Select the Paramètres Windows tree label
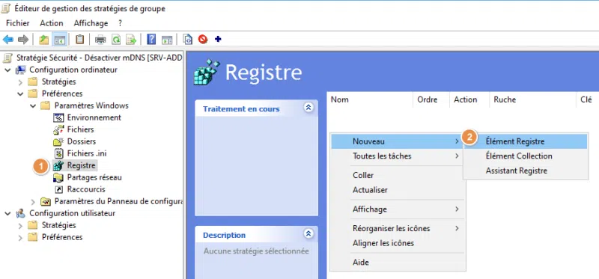 point(91,105)
